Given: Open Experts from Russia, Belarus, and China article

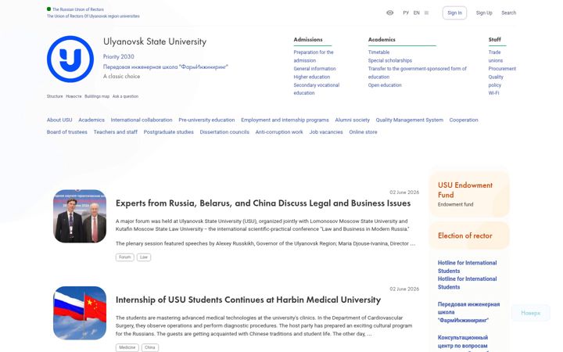Looking at the screenshot, I should tap(264, 203).
